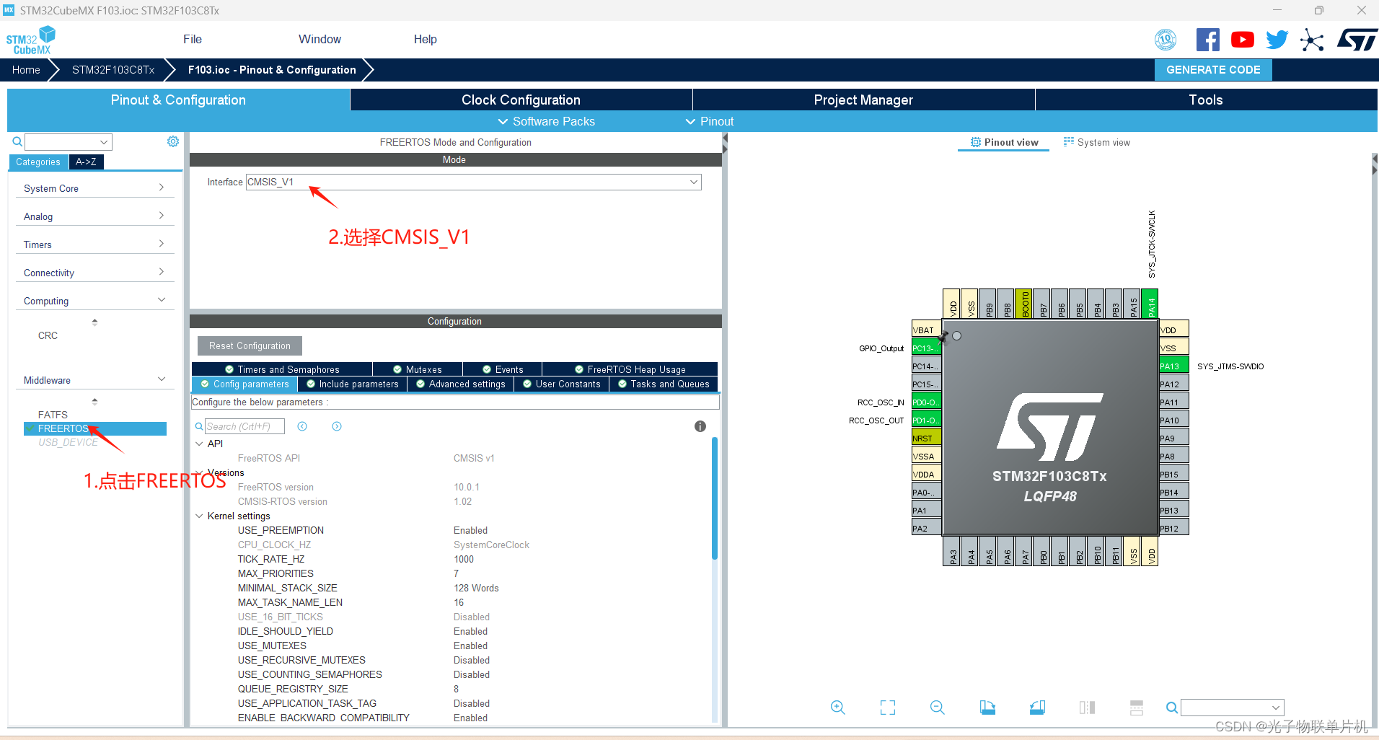Switch to System view
Image resolution: width=1379 pixels, height=740 pixels.
click(x=1097, y=142)
